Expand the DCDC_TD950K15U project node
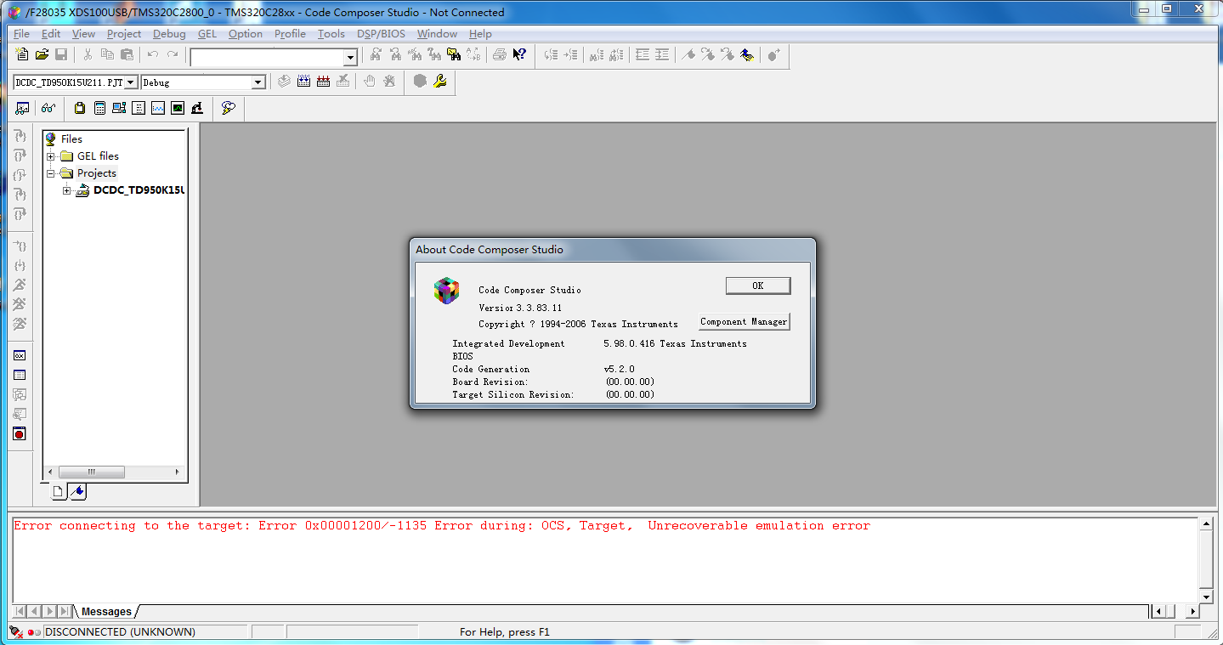The width and height of the screenshot is (1223, 645). pyautogui.click(x=67, y=190)
